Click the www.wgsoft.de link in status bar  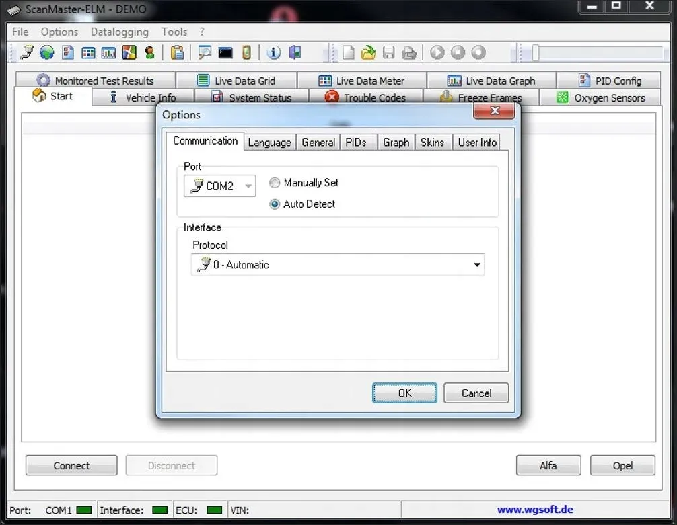(535, 510)
